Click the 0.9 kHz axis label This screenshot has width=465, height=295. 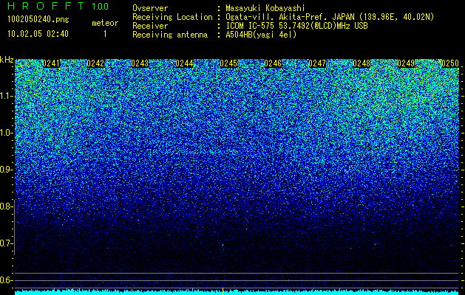pyautogui.click(x=5, y=170)
